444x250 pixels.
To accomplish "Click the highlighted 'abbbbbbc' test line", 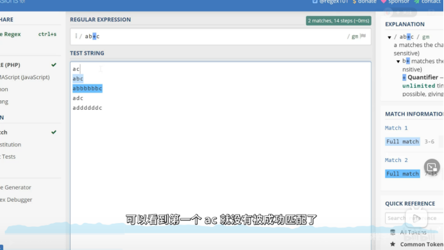I will (87, 88).
